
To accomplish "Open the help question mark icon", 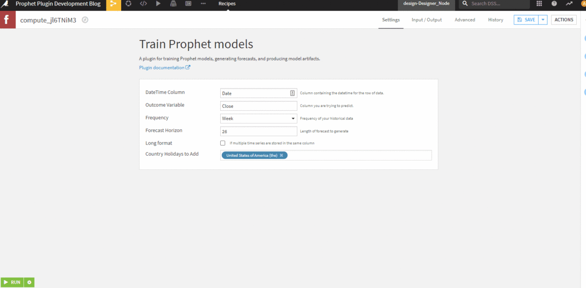I will [x=554, y=4].
